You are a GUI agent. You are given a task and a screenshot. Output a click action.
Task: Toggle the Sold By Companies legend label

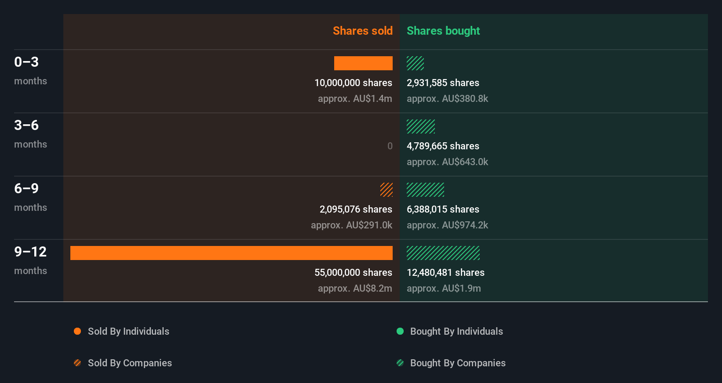(130, 363)
